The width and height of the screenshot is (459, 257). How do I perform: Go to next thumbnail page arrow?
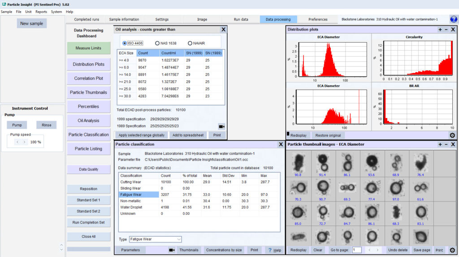tap(377, 250)
